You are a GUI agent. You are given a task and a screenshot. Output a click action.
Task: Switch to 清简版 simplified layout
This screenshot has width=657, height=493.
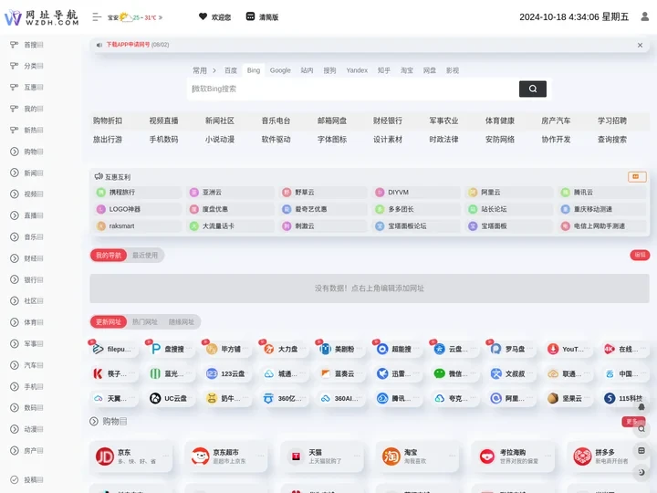(x=262, y=16)
